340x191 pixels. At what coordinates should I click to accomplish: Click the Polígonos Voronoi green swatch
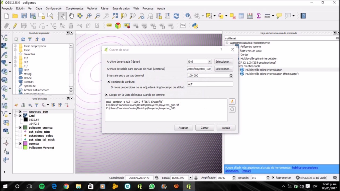[25, 147]
